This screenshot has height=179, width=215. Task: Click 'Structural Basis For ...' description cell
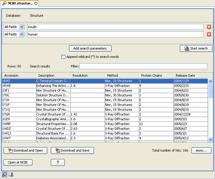[x=53, y=134]
